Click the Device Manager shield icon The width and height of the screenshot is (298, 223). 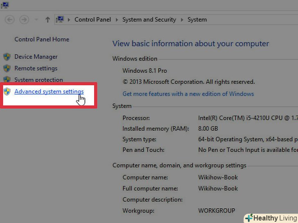click(7, 57)
